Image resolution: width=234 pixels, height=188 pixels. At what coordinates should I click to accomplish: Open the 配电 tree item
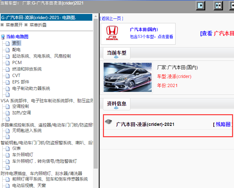(x=16, y=50)
